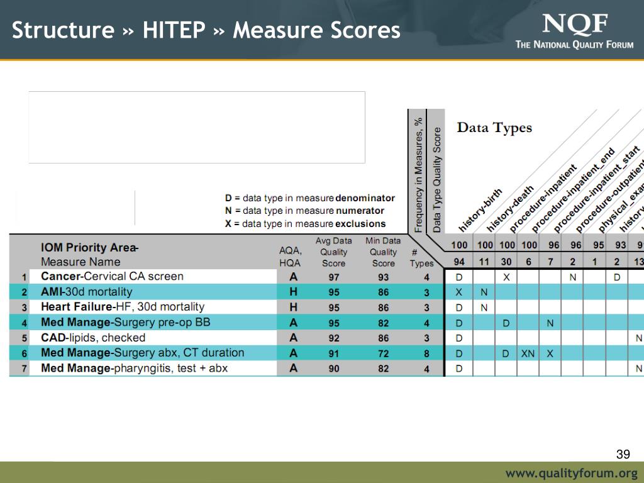
Task: Click avg score 97 for Cervical CA screen
Action: [x=333, y=277]
